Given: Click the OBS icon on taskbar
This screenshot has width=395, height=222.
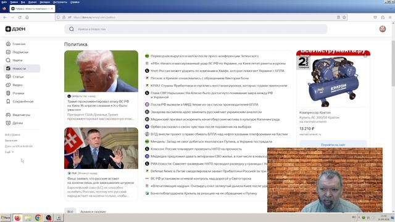Looking at the screenshot, I should [x=49, y=218].
